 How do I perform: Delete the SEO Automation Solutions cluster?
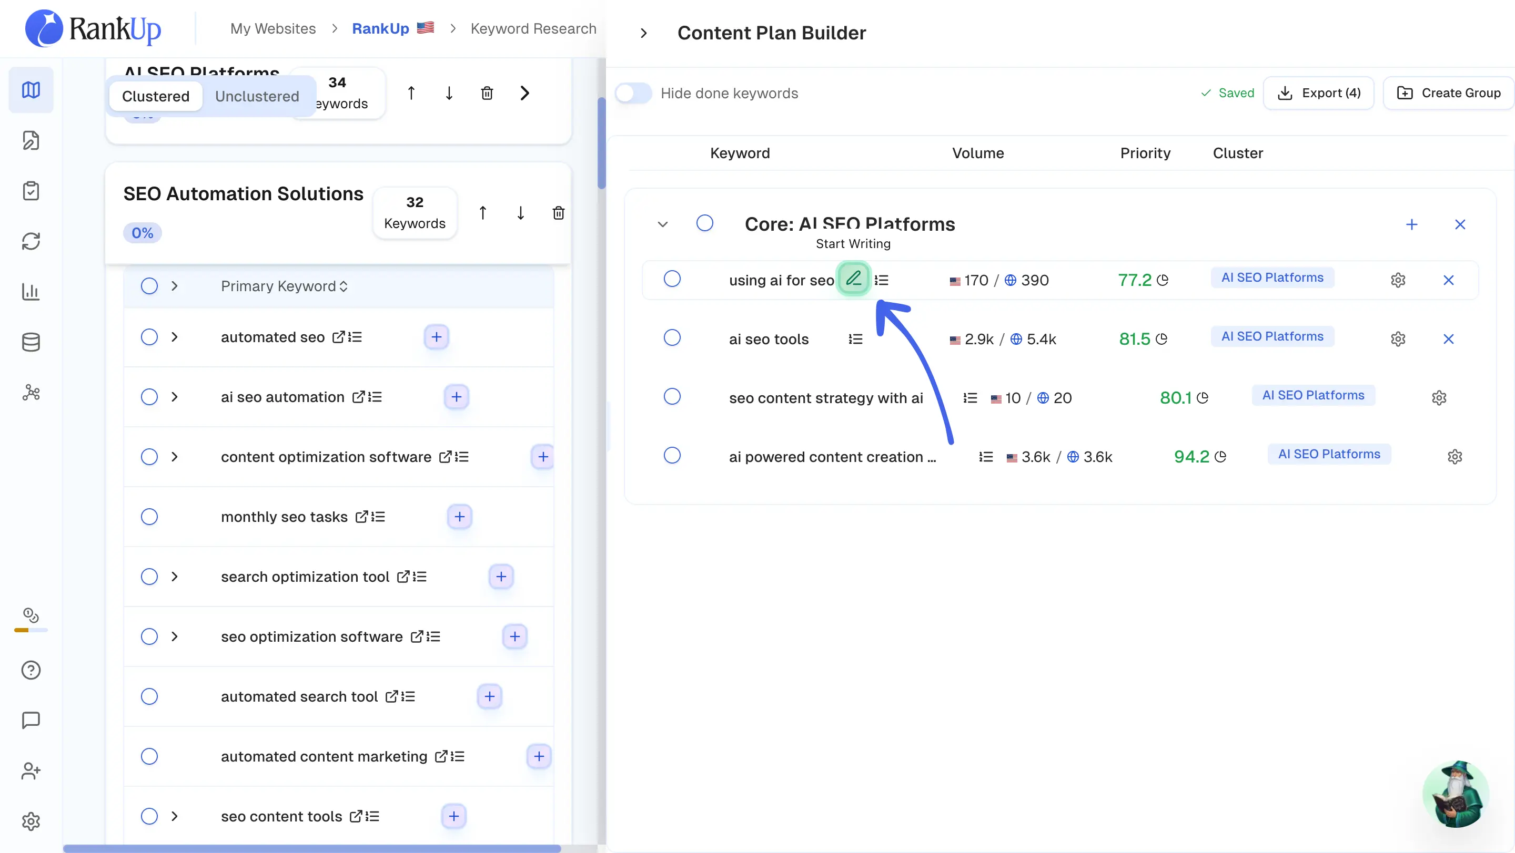click(x=558, y=213)
